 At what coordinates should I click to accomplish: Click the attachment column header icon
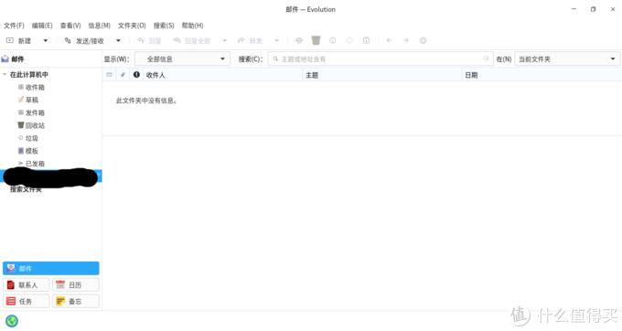(123, 75)
